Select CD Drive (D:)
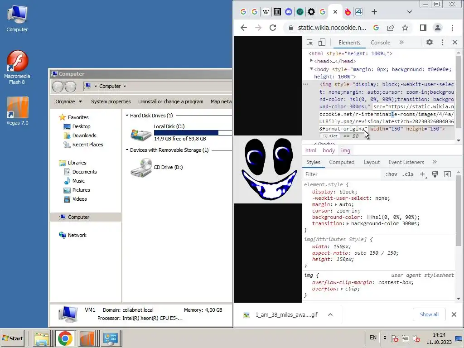 click(x=157, y=167)
